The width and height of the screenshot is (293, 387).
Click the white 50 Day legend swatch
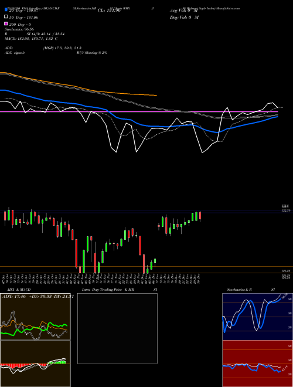pyautogui.click(x=6, y=17)
